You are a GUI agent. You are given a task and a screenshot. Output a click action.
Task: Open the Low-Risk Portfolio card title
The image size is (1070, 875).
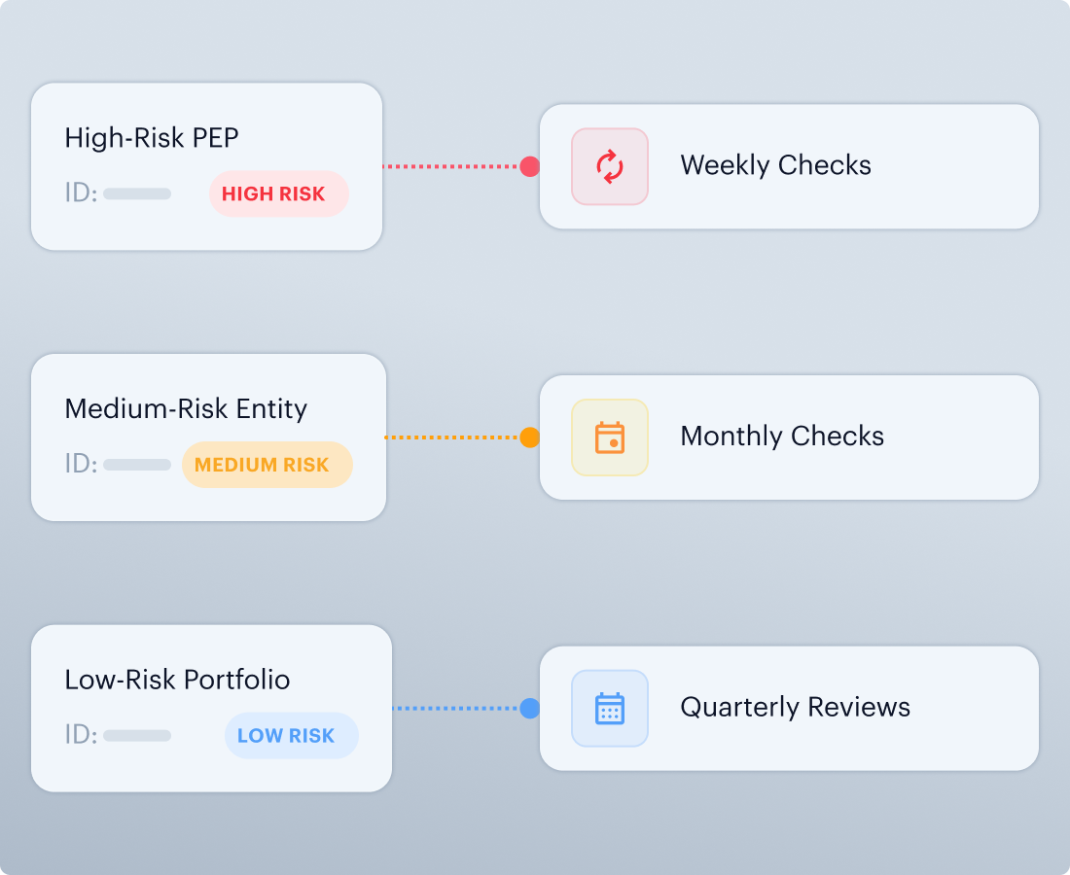pyautogui.click(x=177, y=680)
